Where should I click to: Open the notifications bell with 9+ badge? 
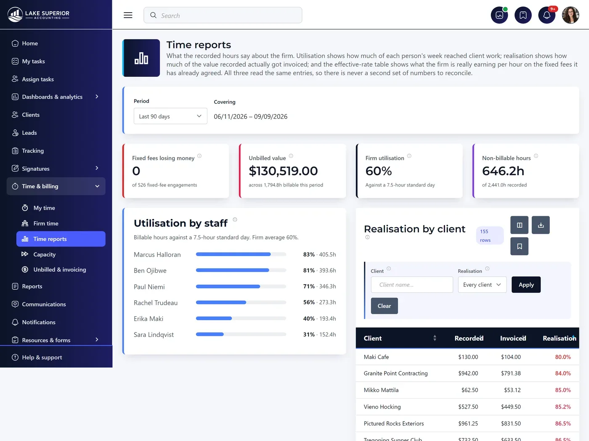(547, 15)
